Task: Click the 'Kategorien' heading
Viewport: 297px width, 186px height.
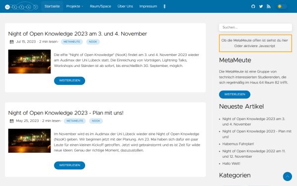Action: point(235,176)
